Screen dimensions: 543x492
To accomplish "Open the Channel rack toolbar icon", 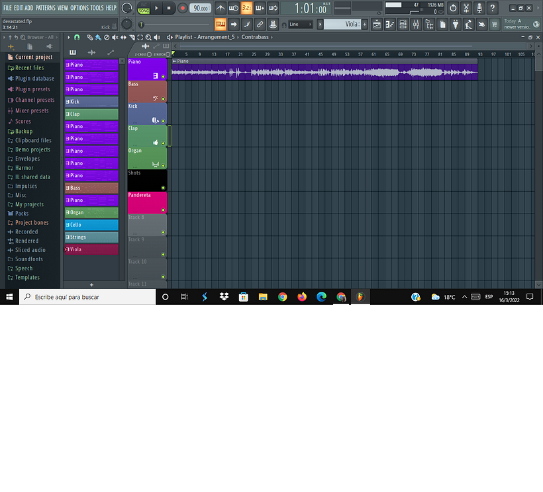I will point(403,24).
